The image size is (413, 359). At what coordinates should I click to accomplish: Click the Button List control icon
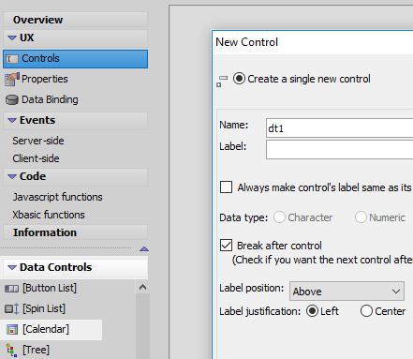click(12, 289)
